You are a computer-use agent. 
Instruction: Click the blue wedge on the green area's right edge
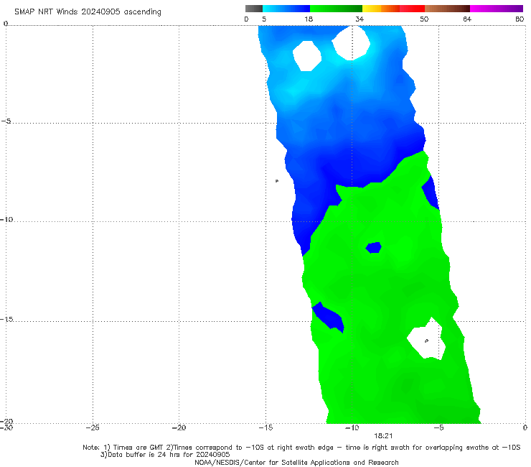[x=431, y=193]
